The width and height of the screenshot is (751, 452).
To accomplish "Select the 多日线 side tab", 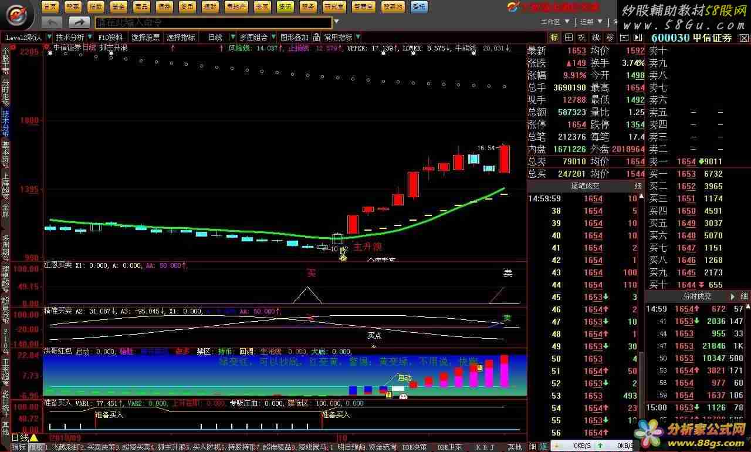I will pos(6,402).
